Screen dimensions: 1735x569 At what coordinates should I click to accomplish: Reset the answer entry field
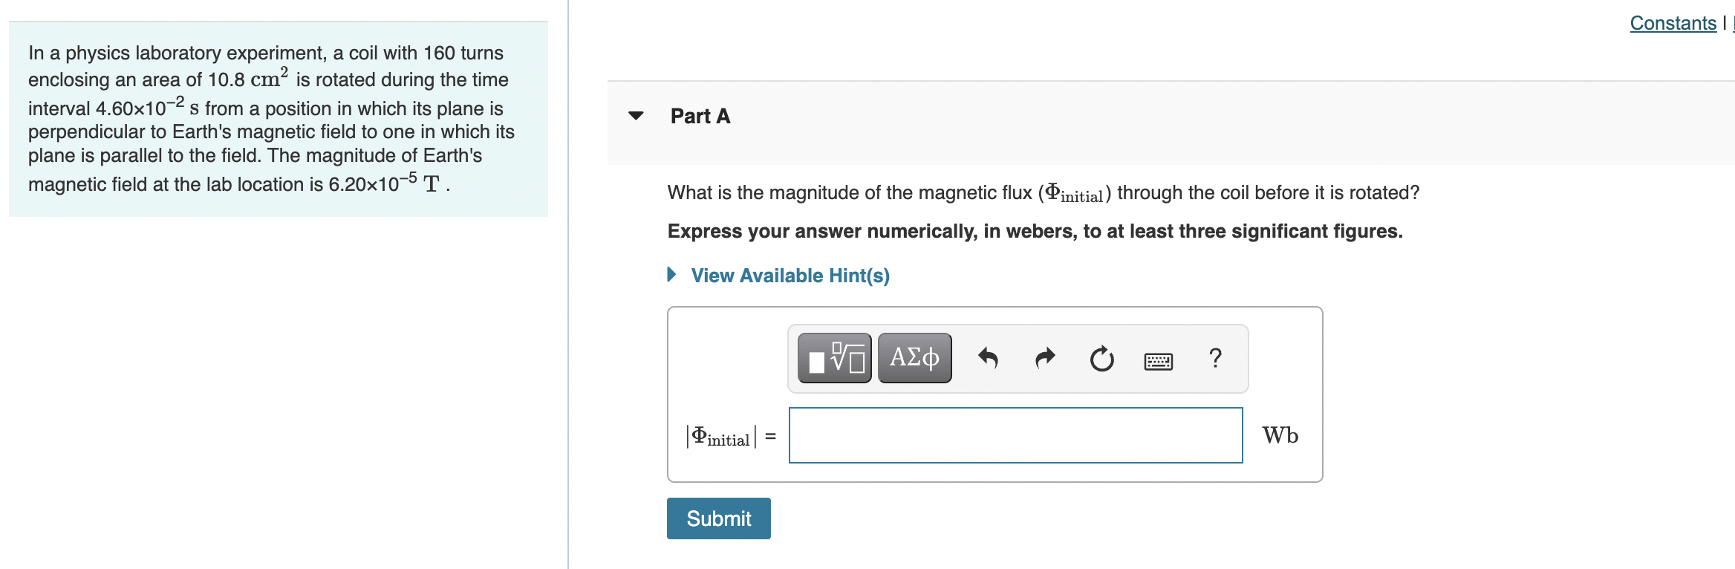(1101, 358)
